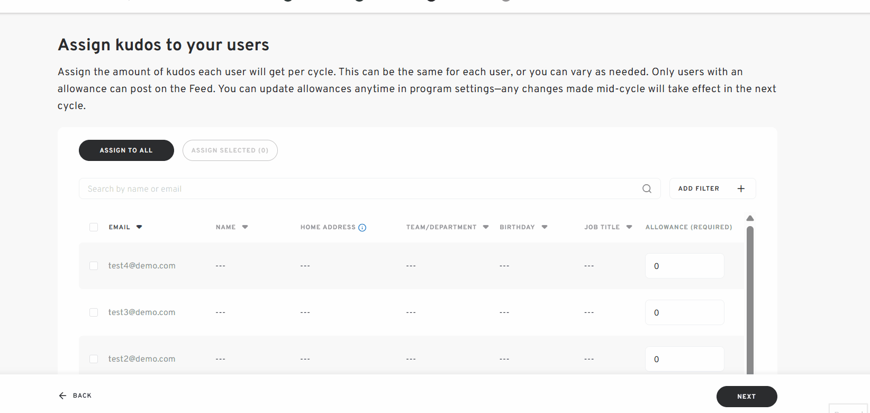The image size is (870, 413).
Task: Sort by Job Title column arrow
Action: coord(629,227)
